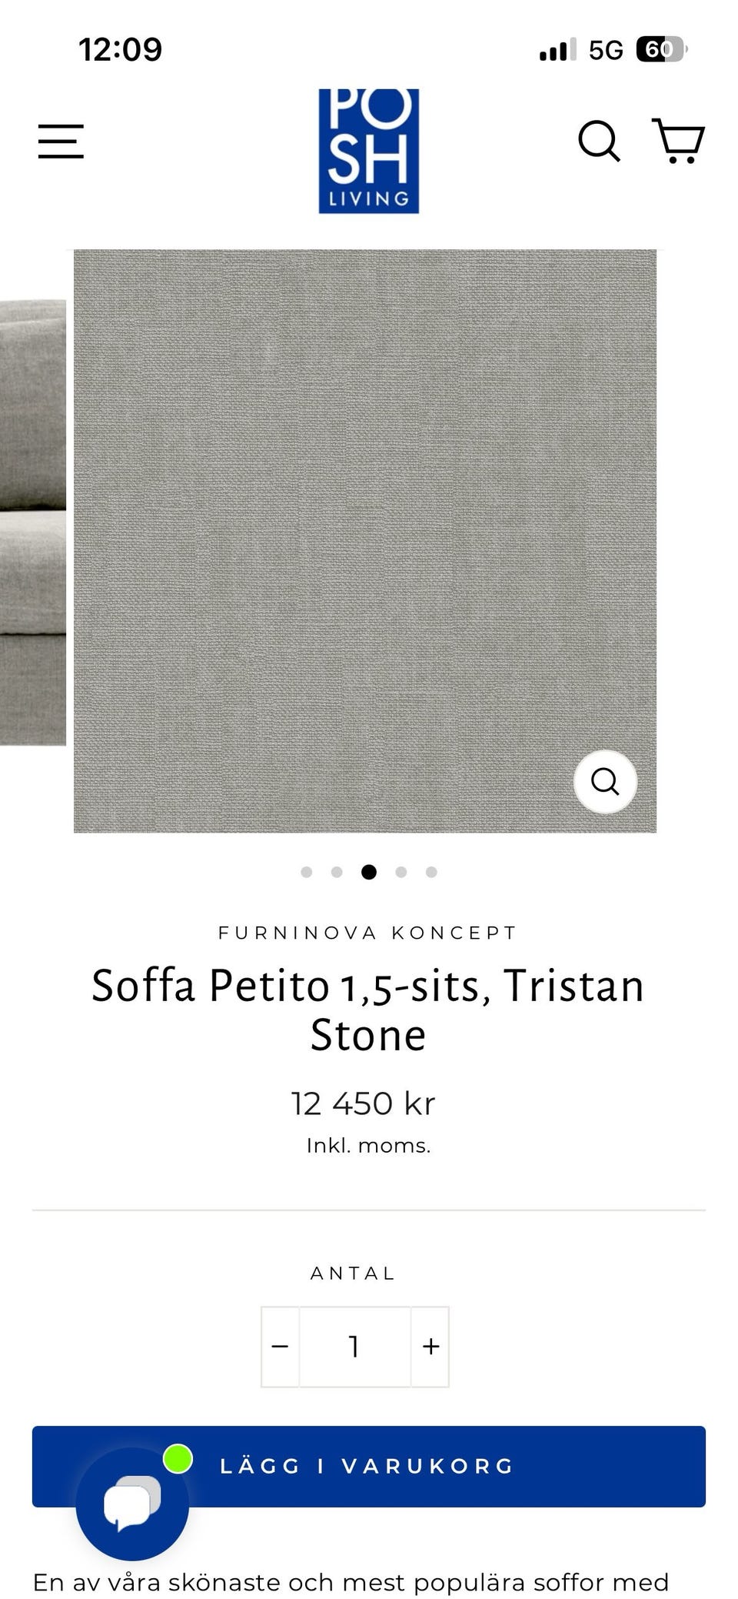Increase quantity with plus button
The image size is (738, 1599).
[430, 1347]
